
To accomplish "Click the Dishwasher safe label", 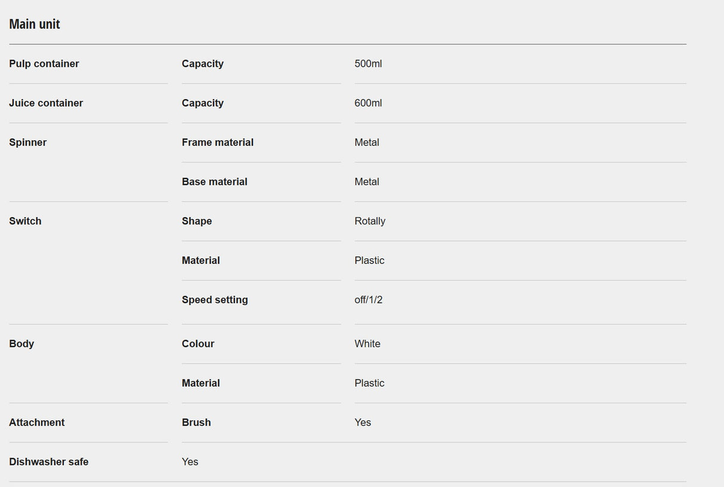I will pyautogui.click(x=49, y=463).
